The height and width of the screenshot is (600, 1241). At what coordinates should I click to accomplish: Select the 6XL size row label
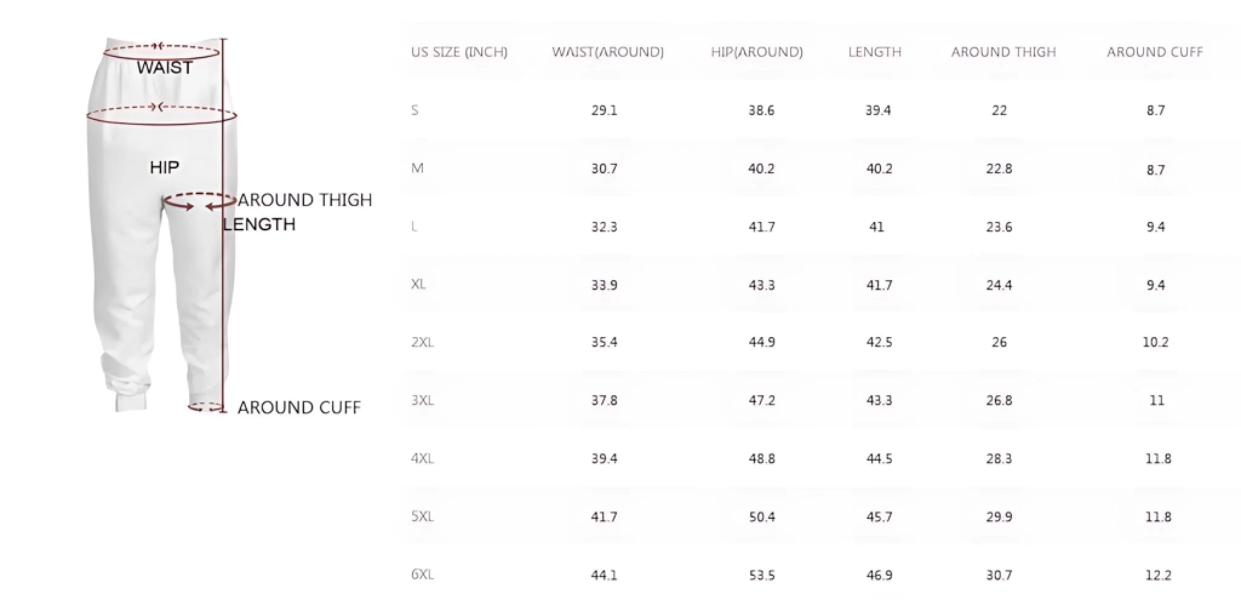(x=422, y=575)
